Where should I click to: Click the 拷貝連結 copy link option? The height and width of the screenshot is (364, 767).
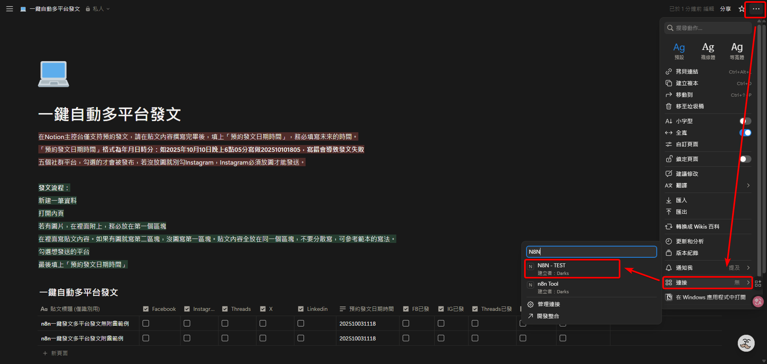pos(687,72)
